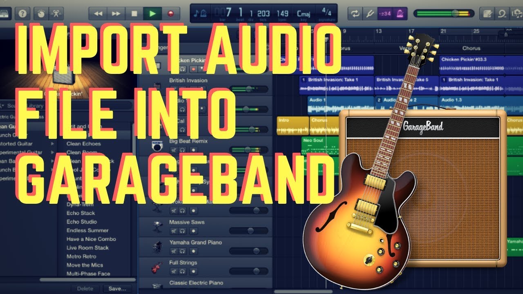Image resolution: width=523 pixels, height=294 pixels.
Task: Open the Library panel icon
Action: point(5,13)
